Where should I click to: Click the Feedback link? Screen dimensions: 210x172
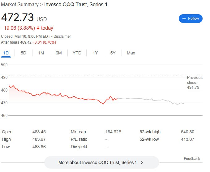(x=192, y=159)
